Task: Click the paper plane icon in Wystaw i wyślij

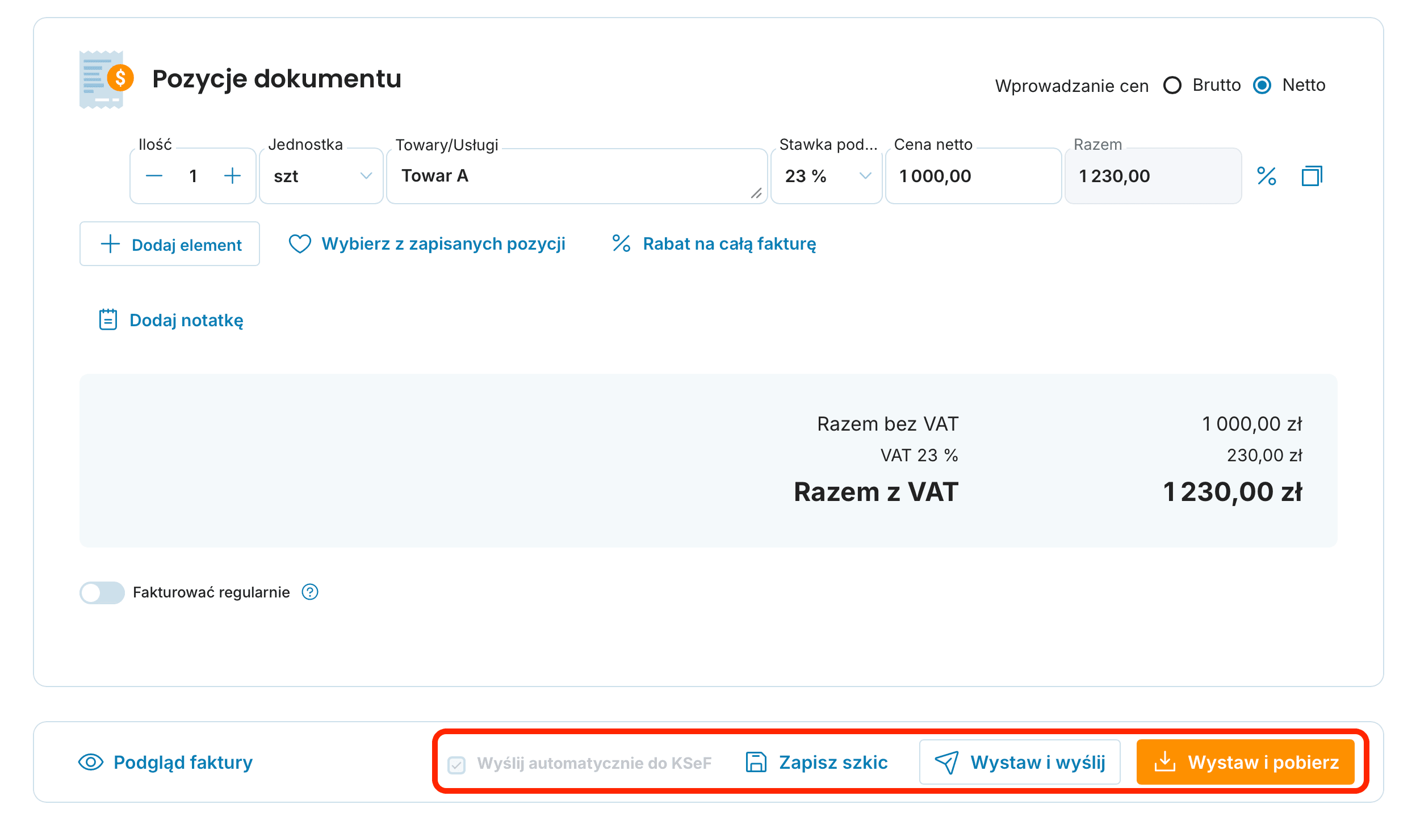Action: (946, 762)
